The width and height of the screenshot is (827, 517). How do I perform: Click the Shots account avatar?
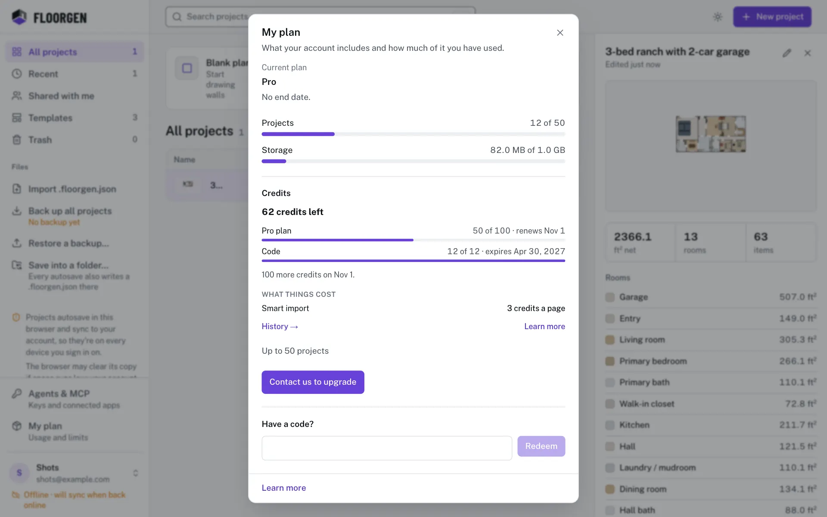(19, 473)
